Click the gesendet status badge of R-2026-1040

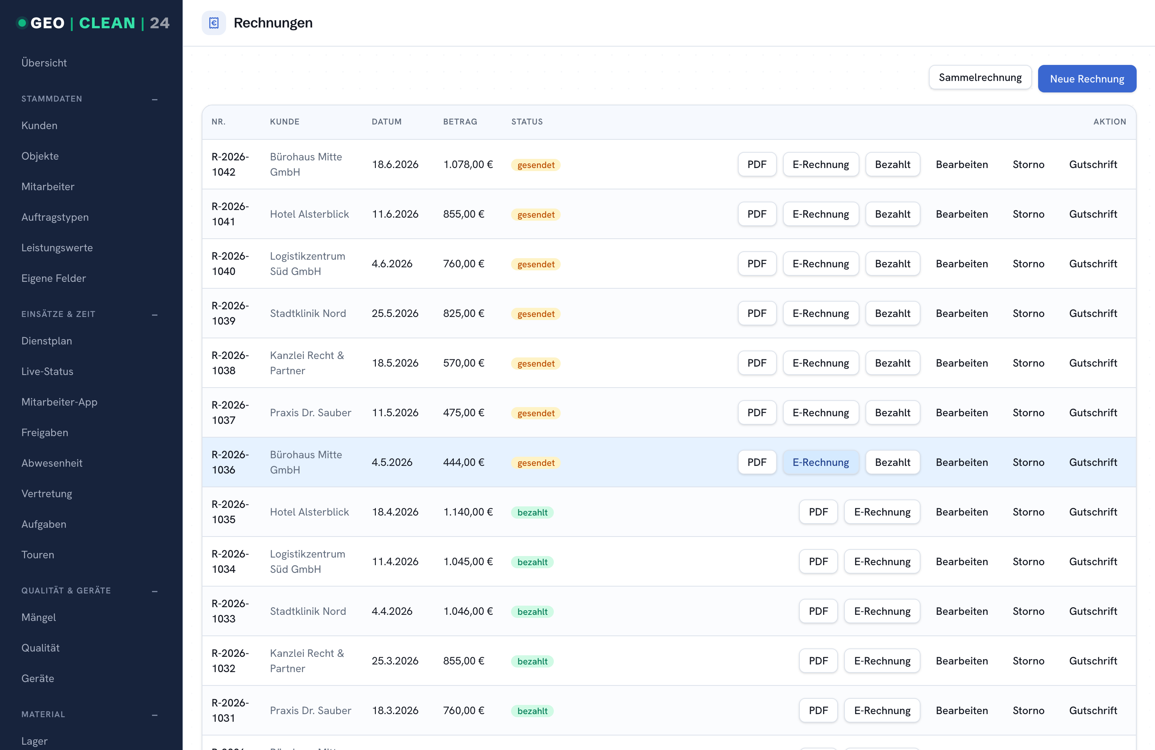(x=536, y=264)
